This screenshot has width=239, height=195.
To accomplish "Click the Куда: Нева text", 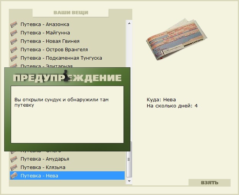I will (161, 100).
